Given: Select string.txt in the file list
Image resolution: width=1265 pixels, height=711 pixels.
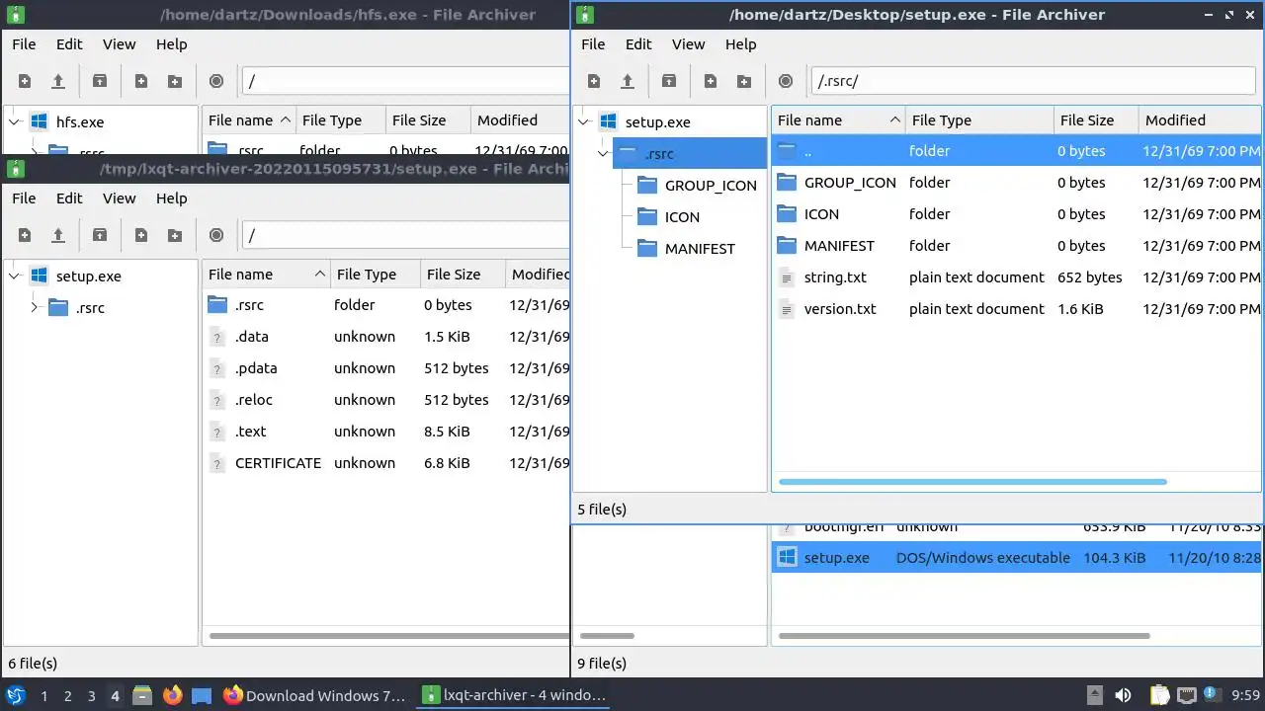Looking at the screenshot, I should [1016, 277].
